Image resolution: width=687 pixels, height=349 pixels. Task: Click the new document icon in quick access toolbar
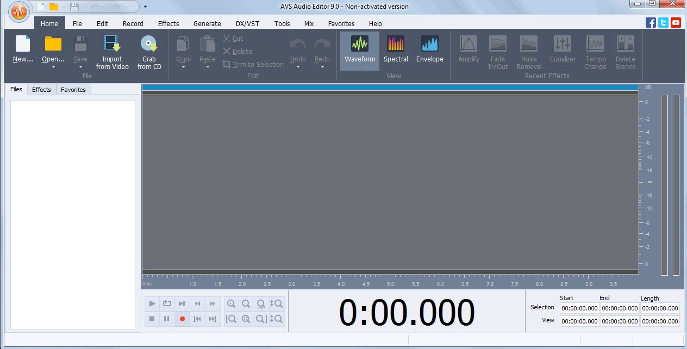pos(40,7)
